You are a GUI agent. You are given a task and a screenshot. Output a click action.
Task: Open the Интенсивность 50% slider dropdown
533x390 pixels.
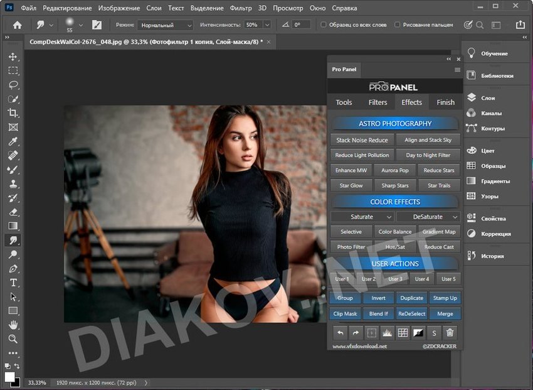pos(267,25)
